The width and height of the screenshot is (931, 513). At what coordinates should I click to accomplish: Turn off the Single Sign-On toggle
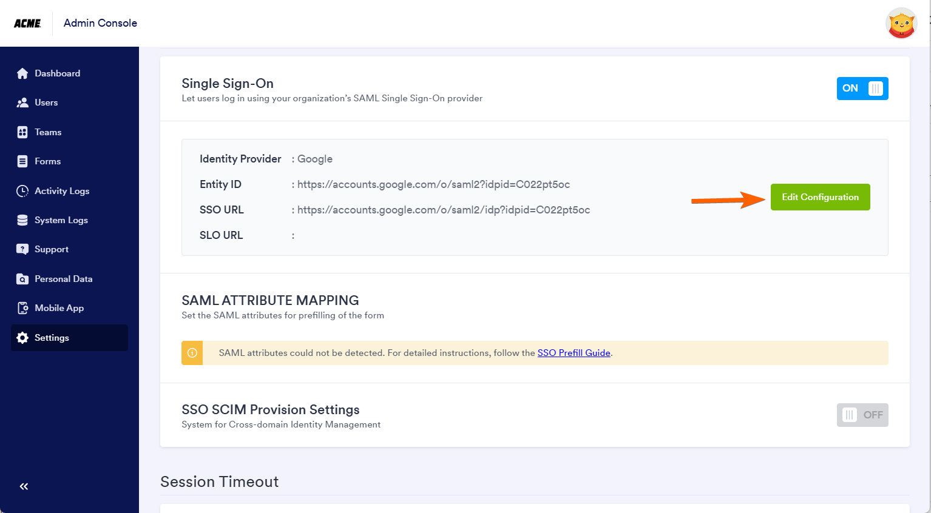862,89
